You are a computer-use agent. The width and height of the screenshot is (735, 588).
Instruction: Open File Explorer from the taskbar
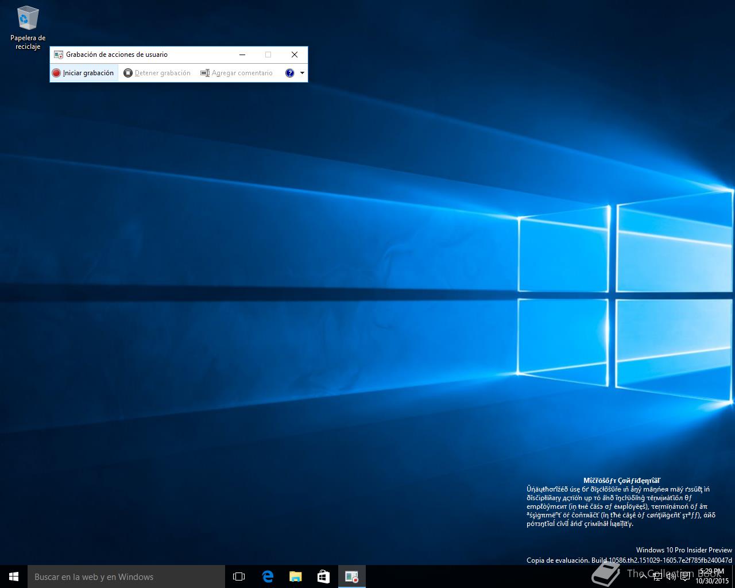295,577
